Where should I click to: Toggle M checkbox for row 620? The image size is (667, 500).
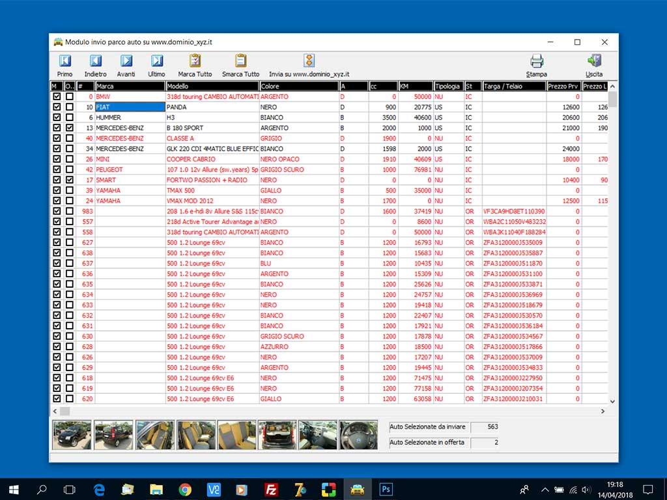click(57, 399)
